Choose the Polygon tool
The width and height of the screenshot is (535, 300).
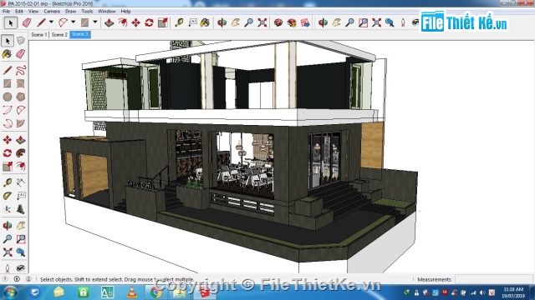[20, 97]
